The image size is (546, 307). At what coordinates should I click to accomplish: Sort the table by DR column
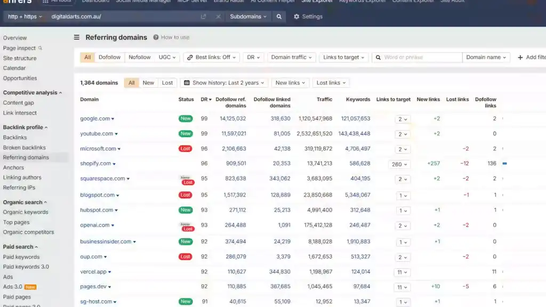(206, 100)
